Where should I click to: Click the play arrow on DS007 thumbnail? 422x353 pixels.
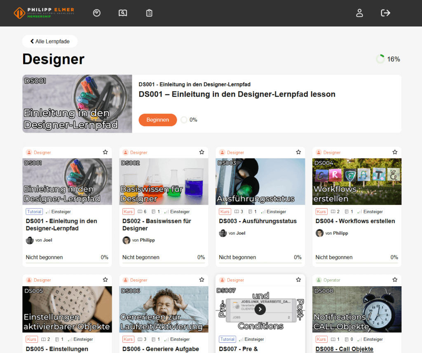(260, 309)
